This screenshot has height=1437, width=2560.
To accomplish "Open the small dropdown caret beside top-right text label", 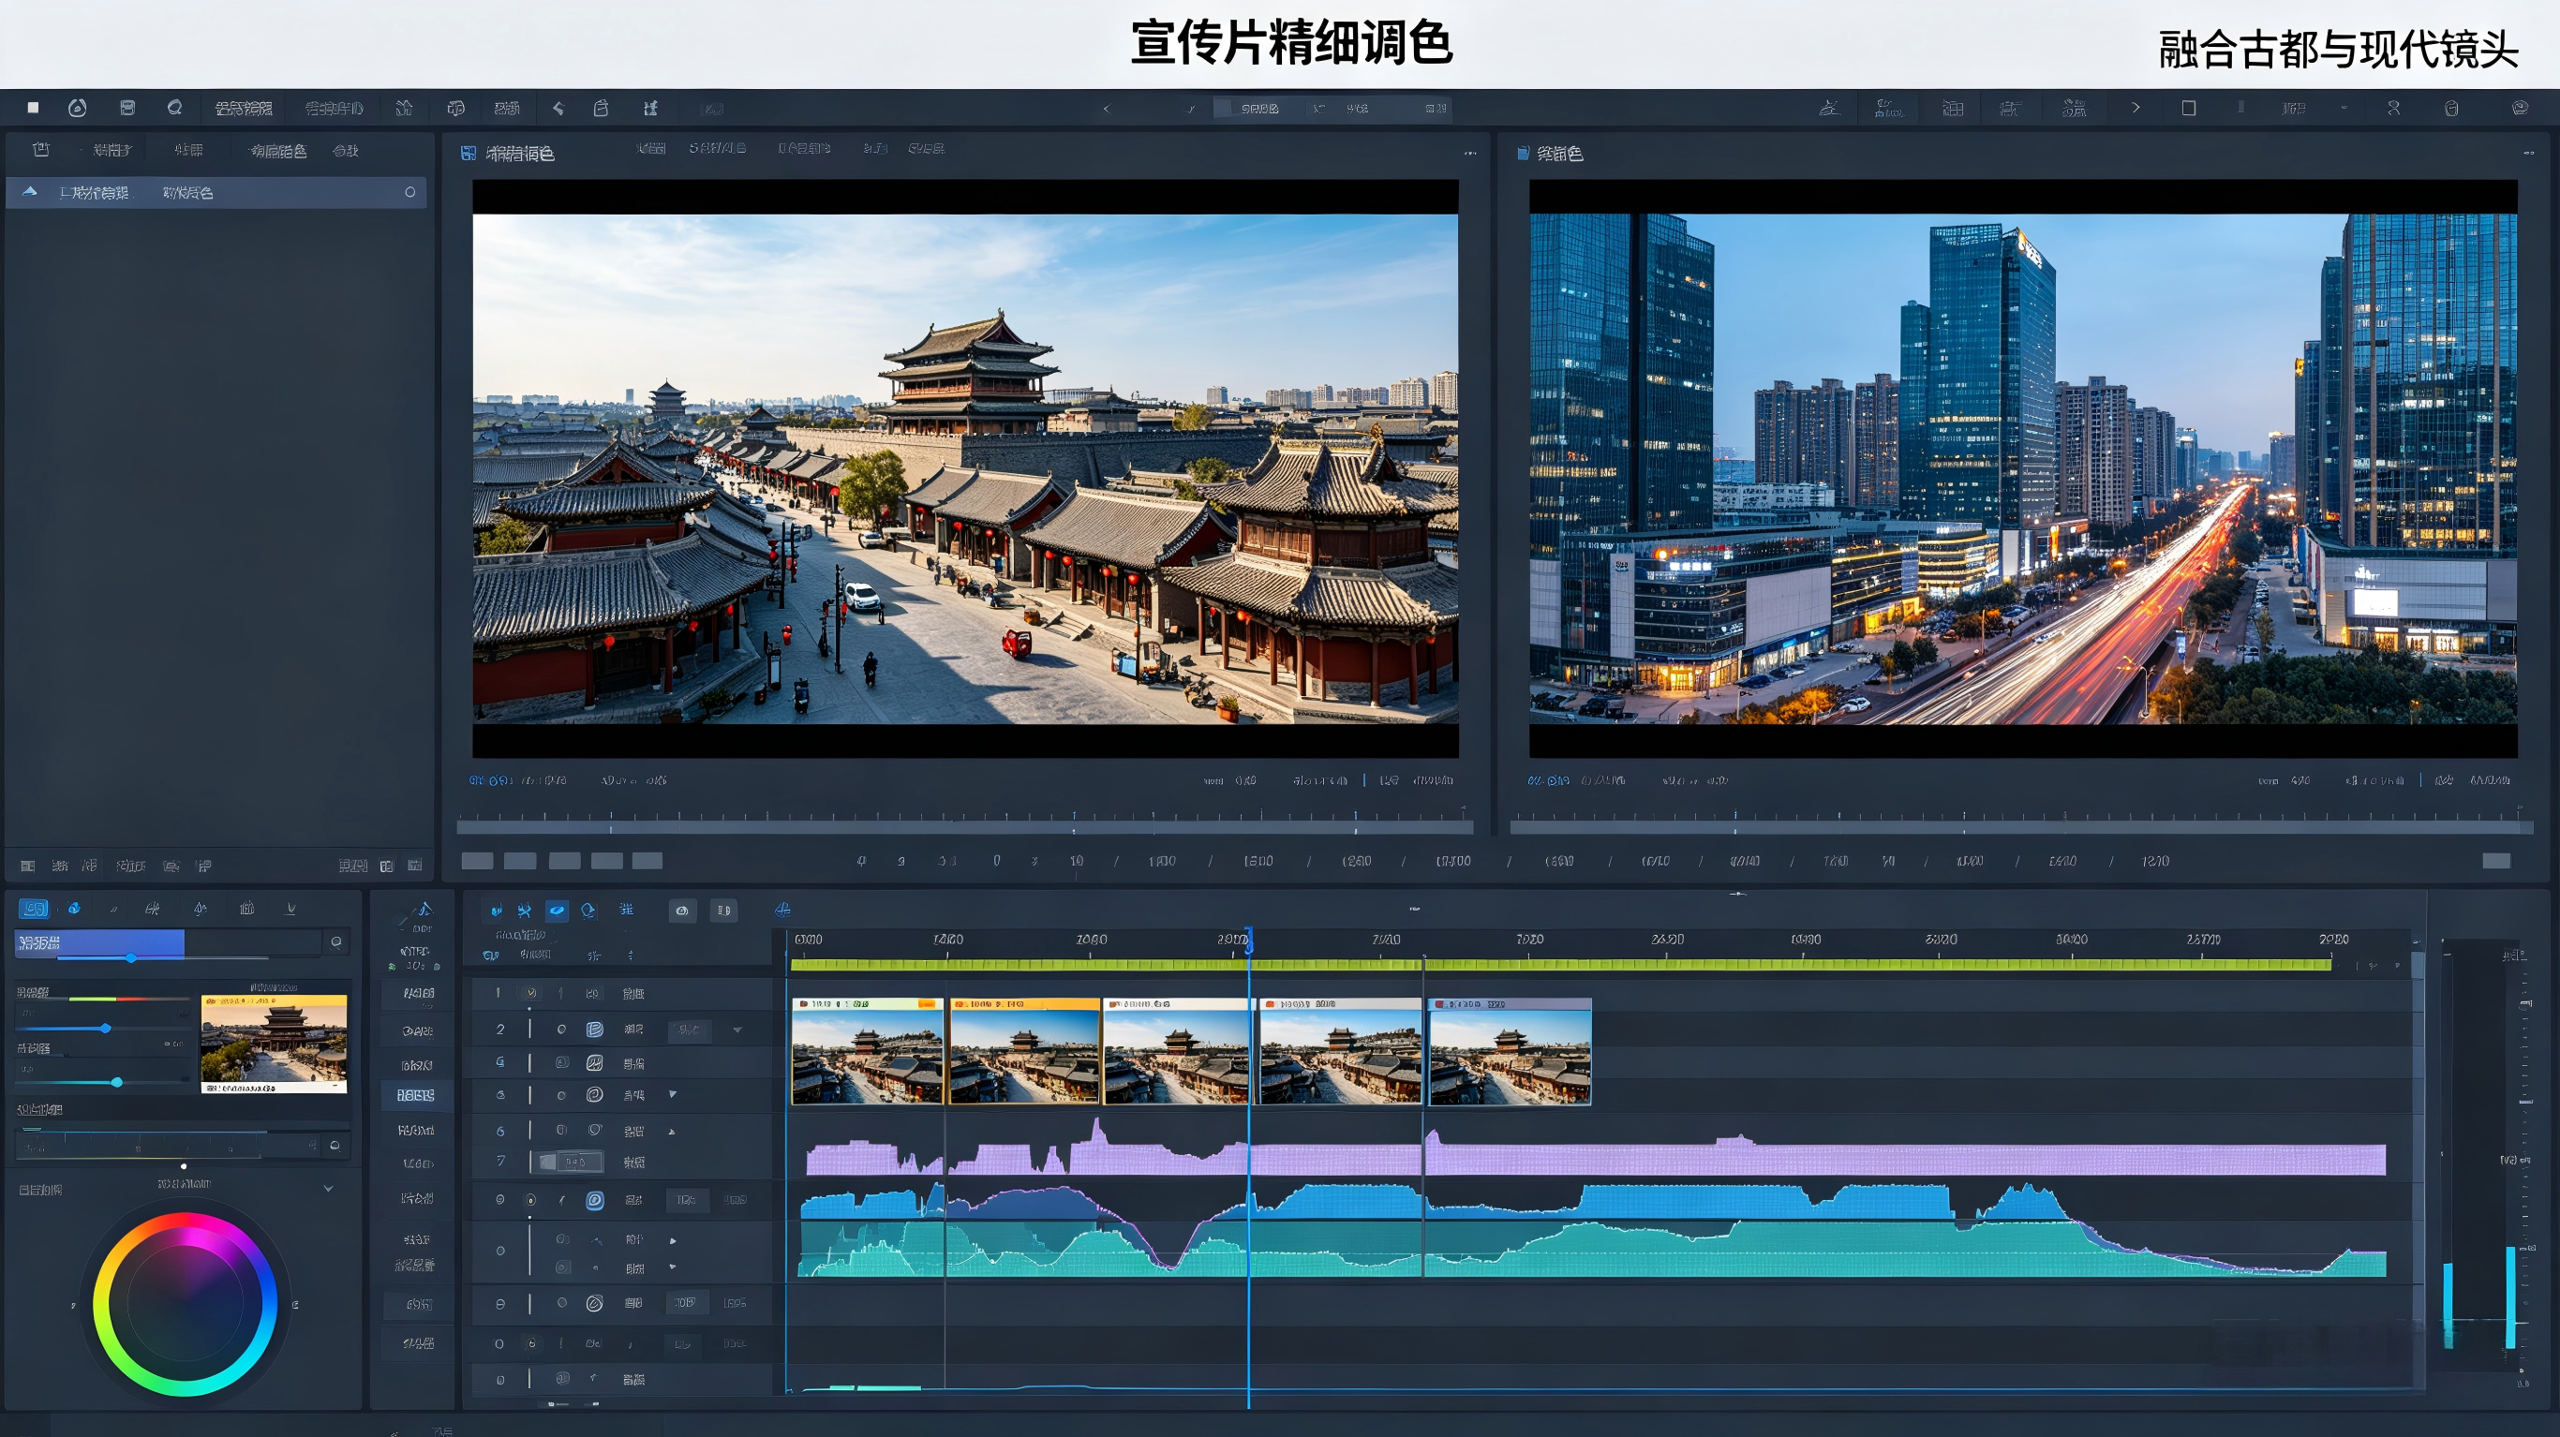I will coord(2344,108).
